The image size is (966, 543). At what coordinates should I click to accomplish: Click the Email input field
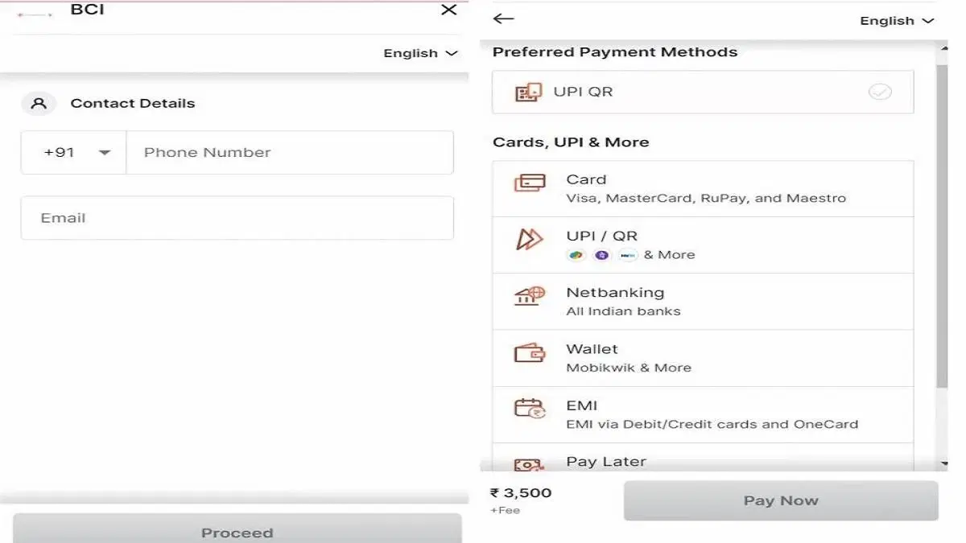point(237,217)
